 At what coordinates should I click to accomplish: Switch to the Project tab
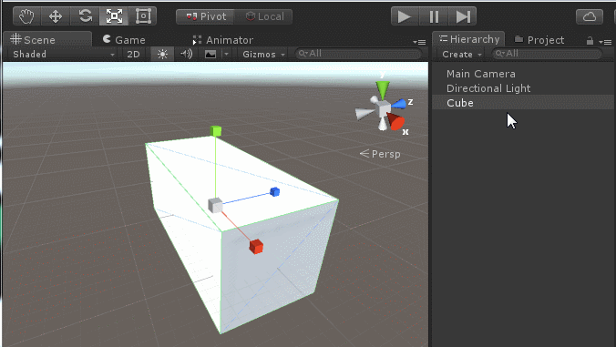point(539,40)
